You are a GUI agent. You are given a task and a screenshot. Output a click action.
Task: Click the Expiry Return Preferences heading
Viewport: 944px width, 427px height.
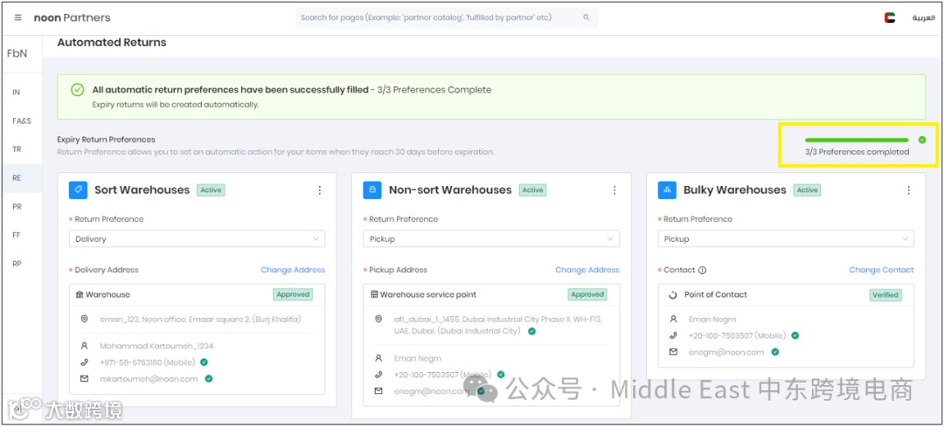click(x=106, y=140)
